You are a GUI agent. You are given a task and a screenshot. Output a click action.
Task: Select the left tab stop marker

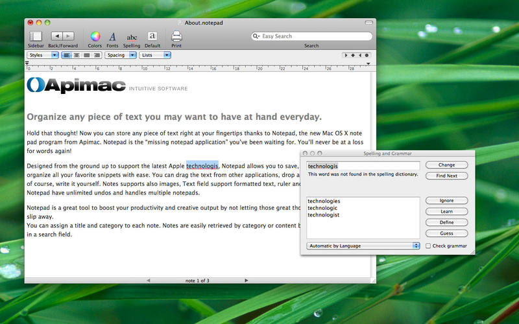point(346,55)
